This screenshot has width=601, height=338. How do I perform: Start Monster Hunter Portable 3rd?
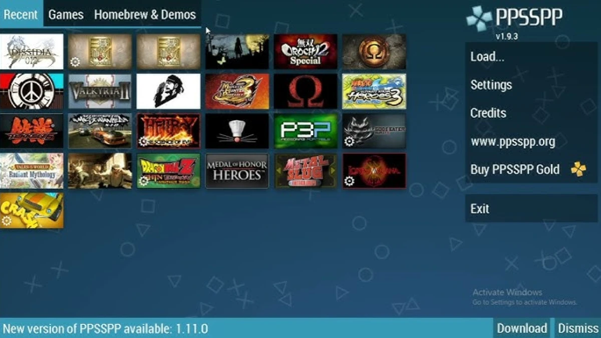(x=237, y=91)
